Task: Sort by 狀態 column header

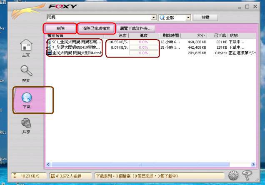Action: (x=242, y=35)
